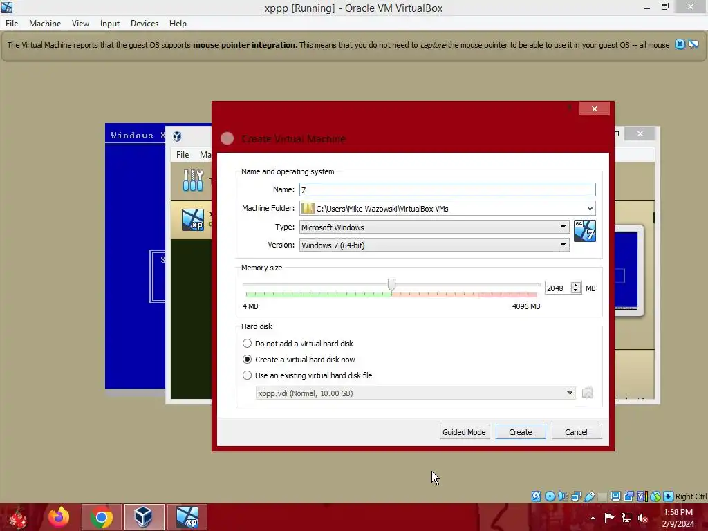
Task: Switch to VirtualBox Manager taskbar button
Action: 145,517
